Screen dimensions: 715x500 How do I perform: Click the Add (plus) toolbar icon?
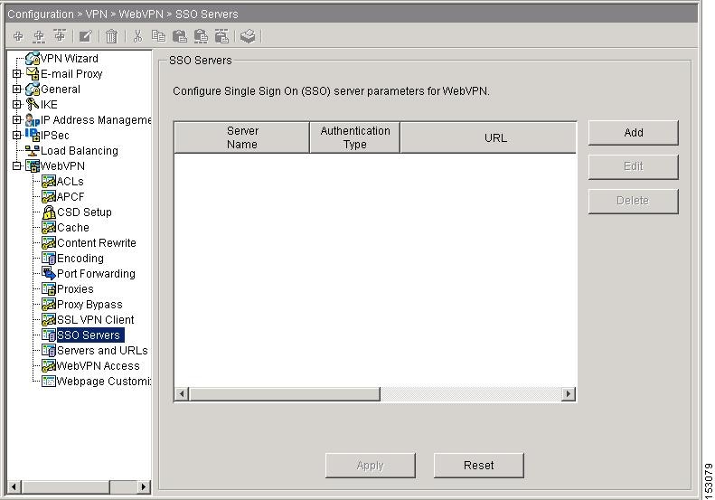pos(18,36)
